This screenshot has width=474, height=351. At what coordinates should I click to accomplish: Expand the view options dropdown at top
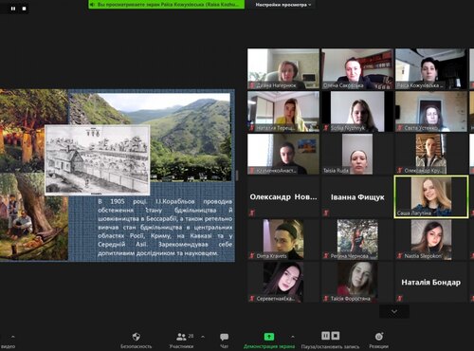pyautogui.click(x=283, y=5)
